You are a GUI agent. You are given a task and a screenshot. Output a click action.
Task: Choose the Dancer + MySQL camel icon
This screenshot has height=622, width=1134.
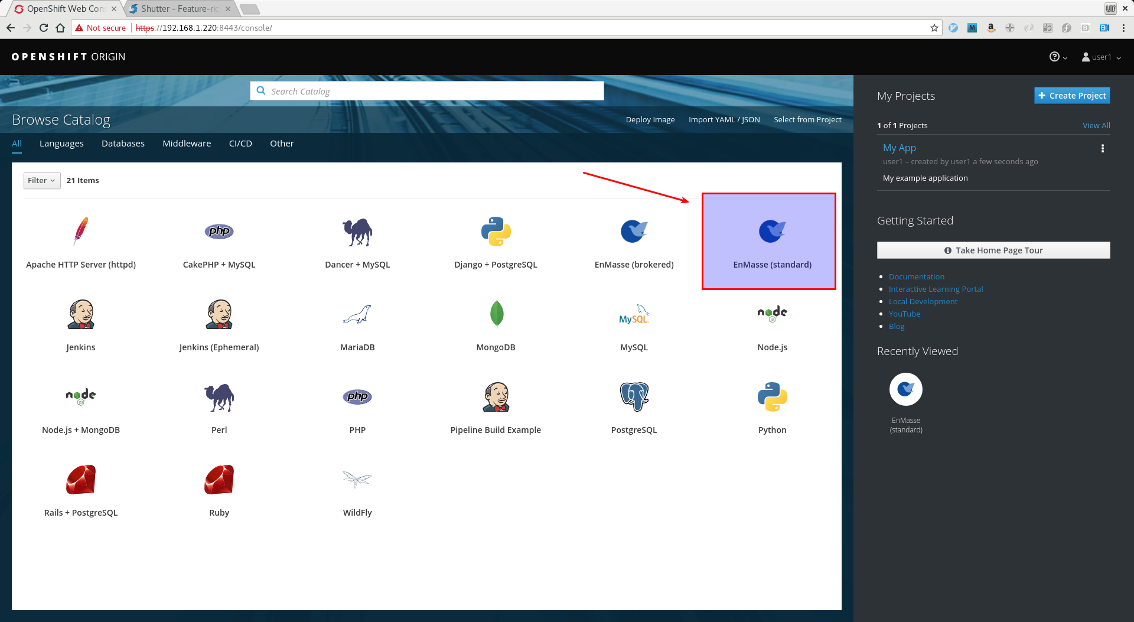357,232
